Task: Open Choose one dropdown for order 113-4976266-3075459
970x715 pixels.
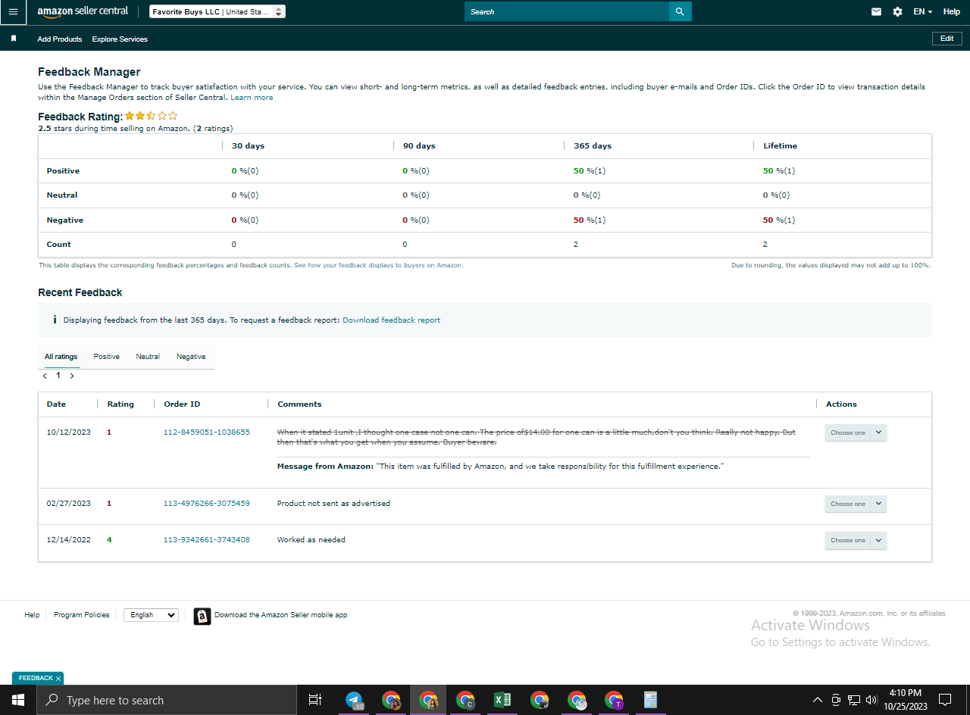Action: coord(856,504)
